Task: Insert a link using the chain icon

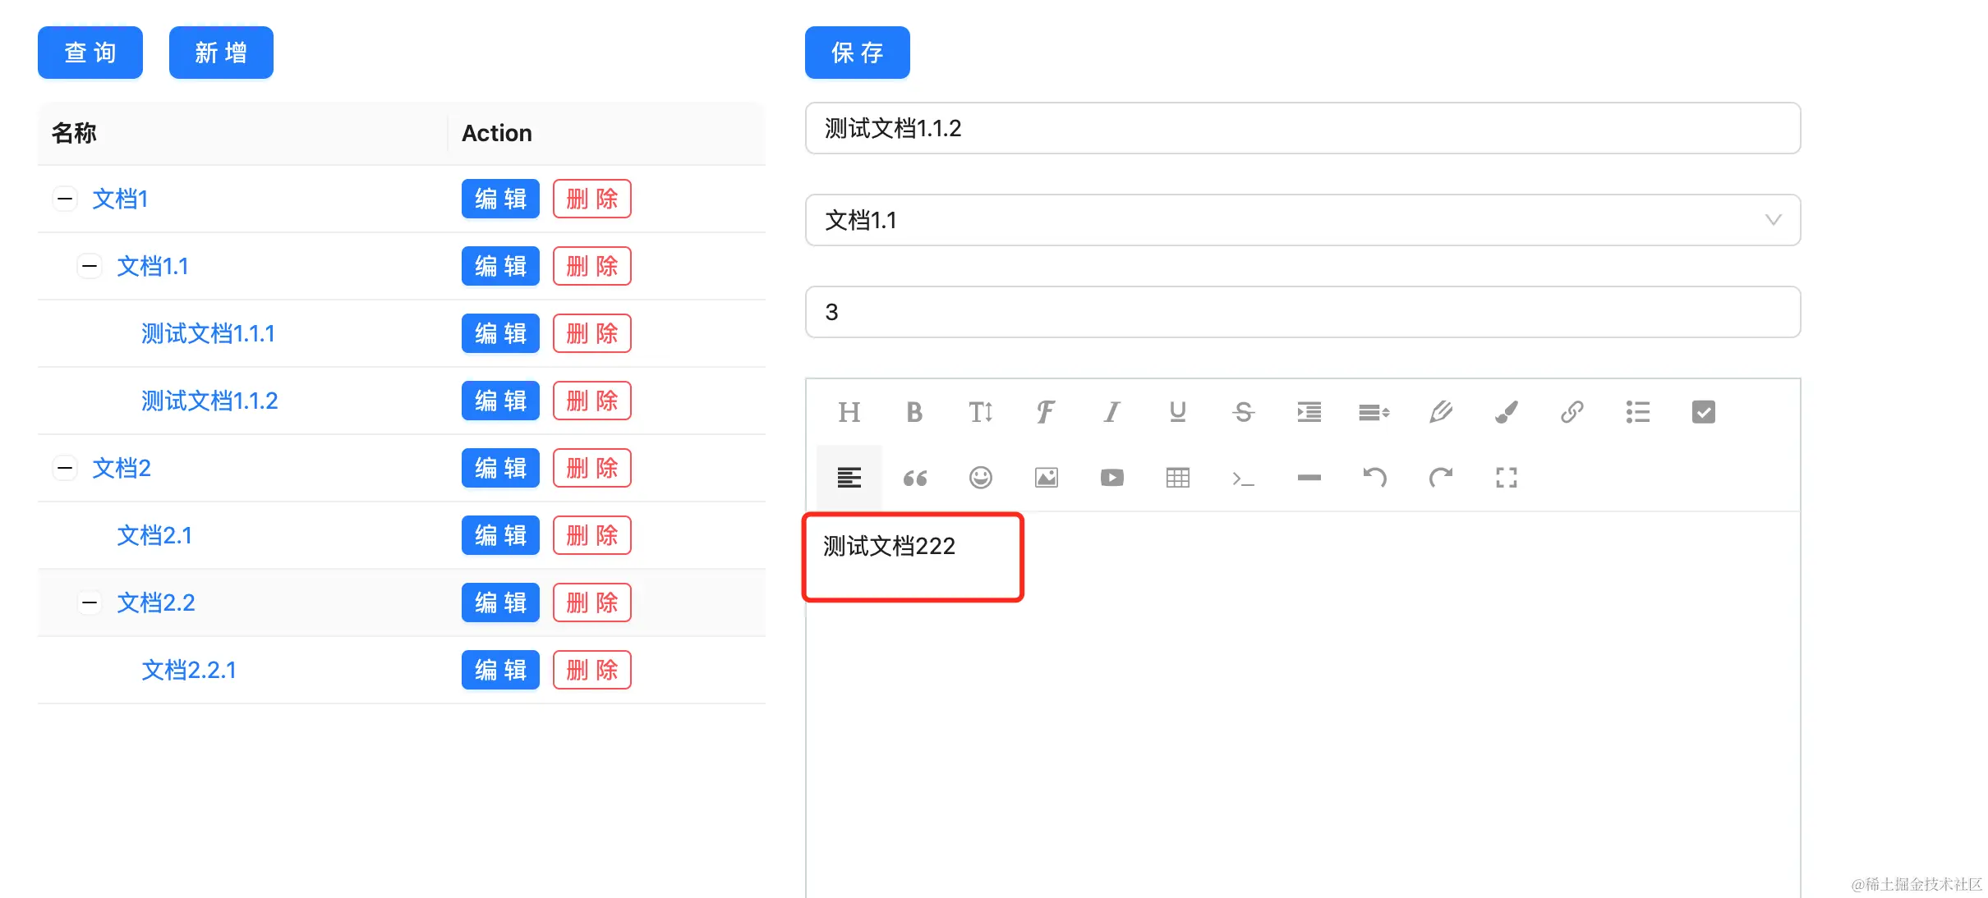Action: pos(1572,412)
